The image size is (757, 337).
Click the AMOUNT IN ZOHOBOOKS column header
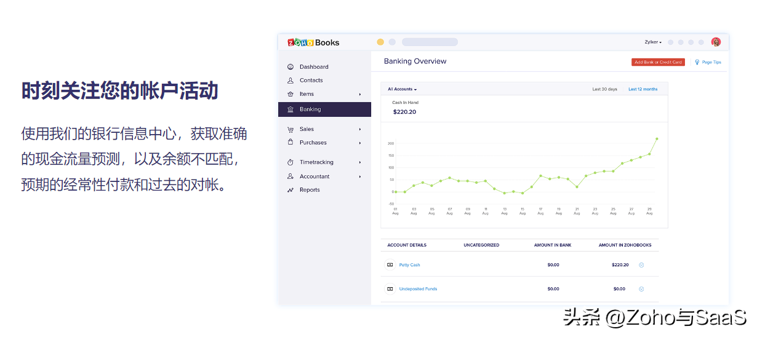tap(625, 245)
